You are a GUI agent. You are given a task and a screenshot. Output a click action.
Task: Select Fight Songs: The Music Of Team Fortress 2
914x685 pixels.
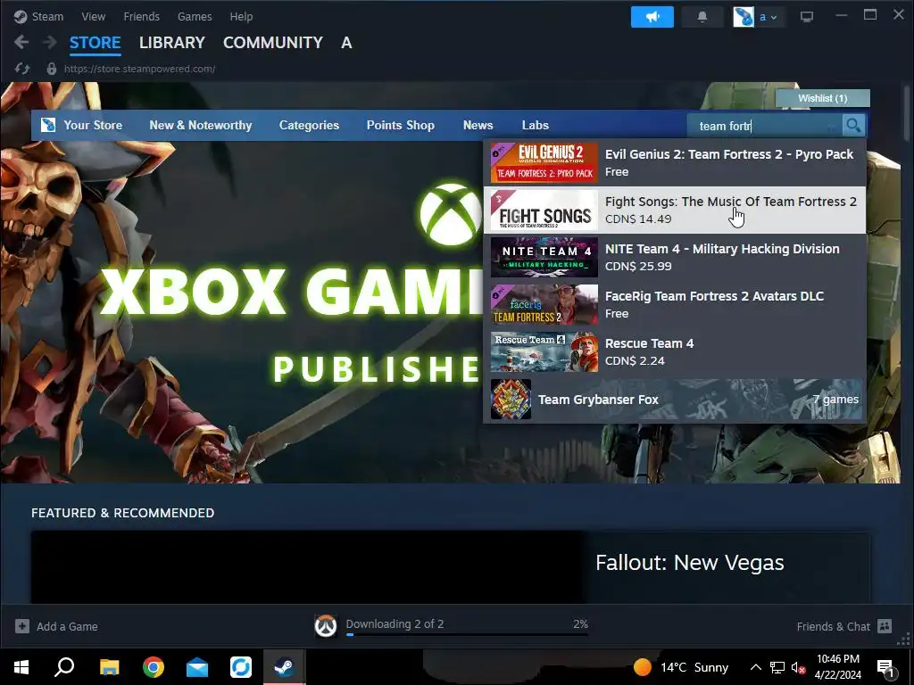pos(675,210)
